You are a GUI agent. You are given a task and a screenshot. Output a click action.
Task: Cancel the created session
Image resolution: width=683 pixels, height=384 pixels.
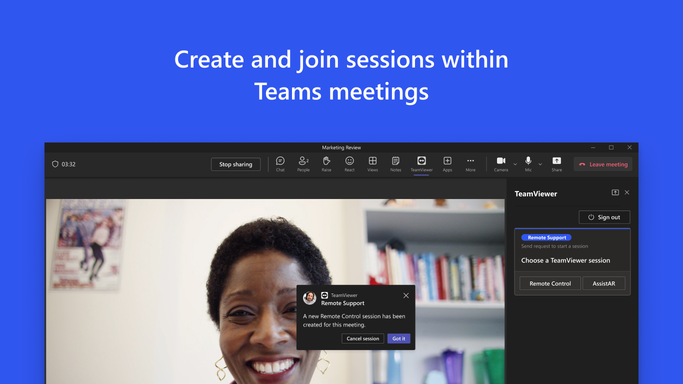(363, 338)
